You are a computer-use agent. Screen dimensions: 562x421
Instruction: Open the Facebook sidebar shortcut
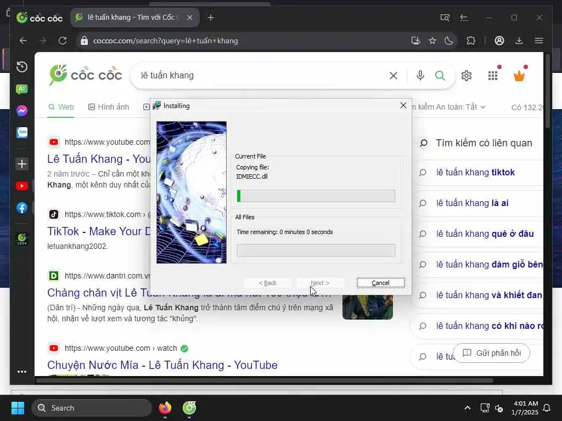pyautogui.click(x=22, y=208)
